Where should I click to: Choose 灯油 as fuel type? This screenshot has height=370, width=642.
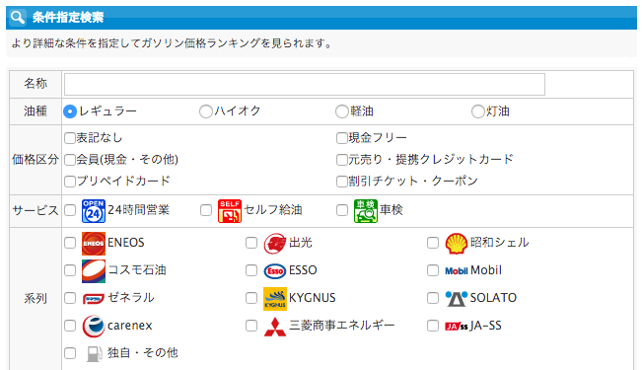[478, 111]
